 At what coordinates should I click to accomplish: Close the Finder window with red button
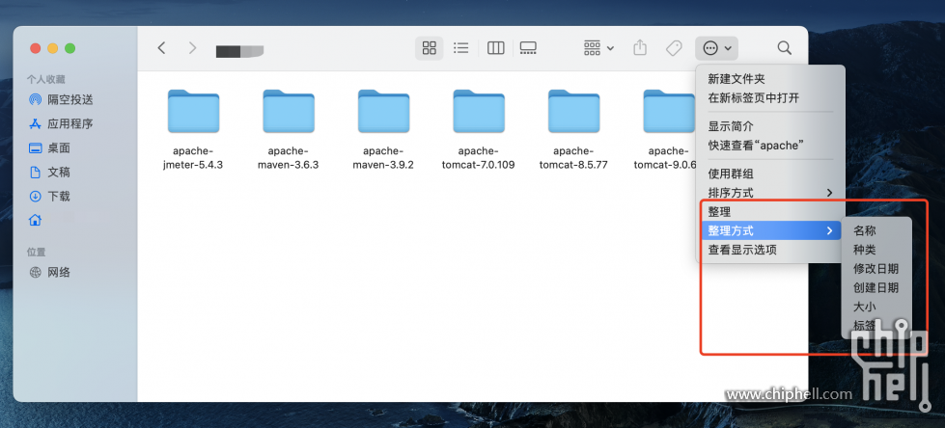coord(36,48)
